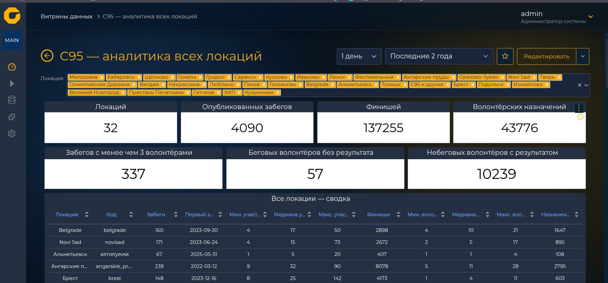
Task: Go to Витрины данных breadcrumb
Action: pos(66,16)
